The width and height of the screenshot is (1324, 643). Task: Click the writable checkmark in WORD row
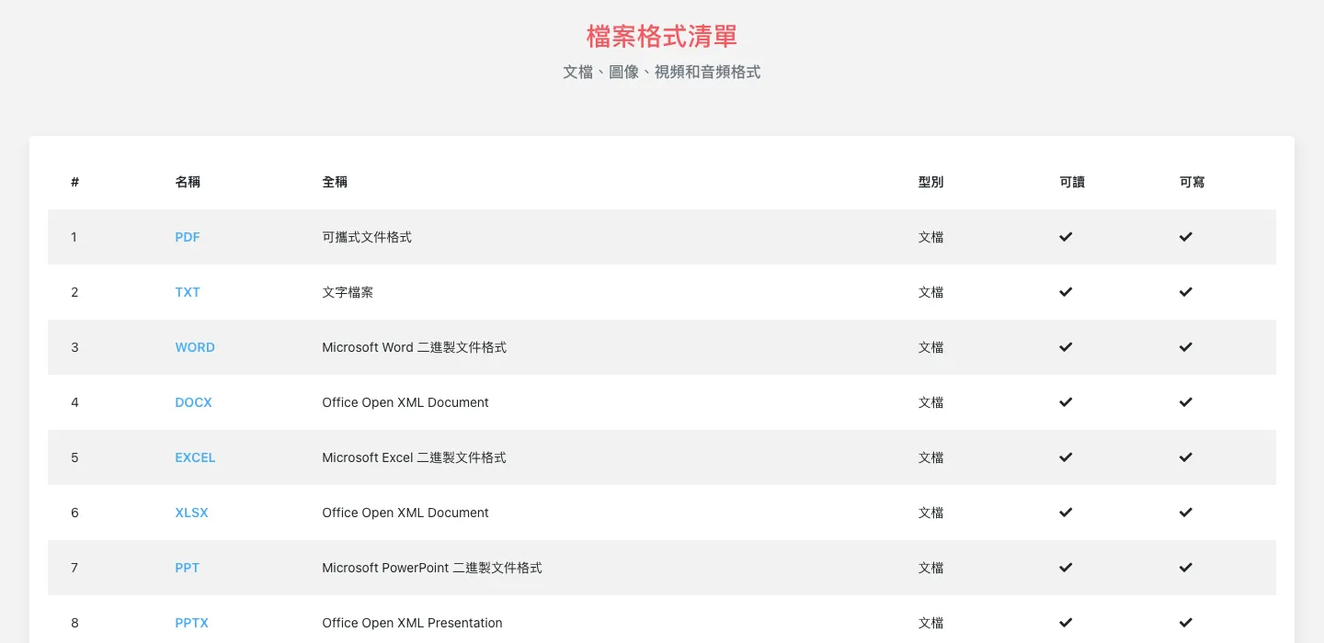tap(1186, 347)
